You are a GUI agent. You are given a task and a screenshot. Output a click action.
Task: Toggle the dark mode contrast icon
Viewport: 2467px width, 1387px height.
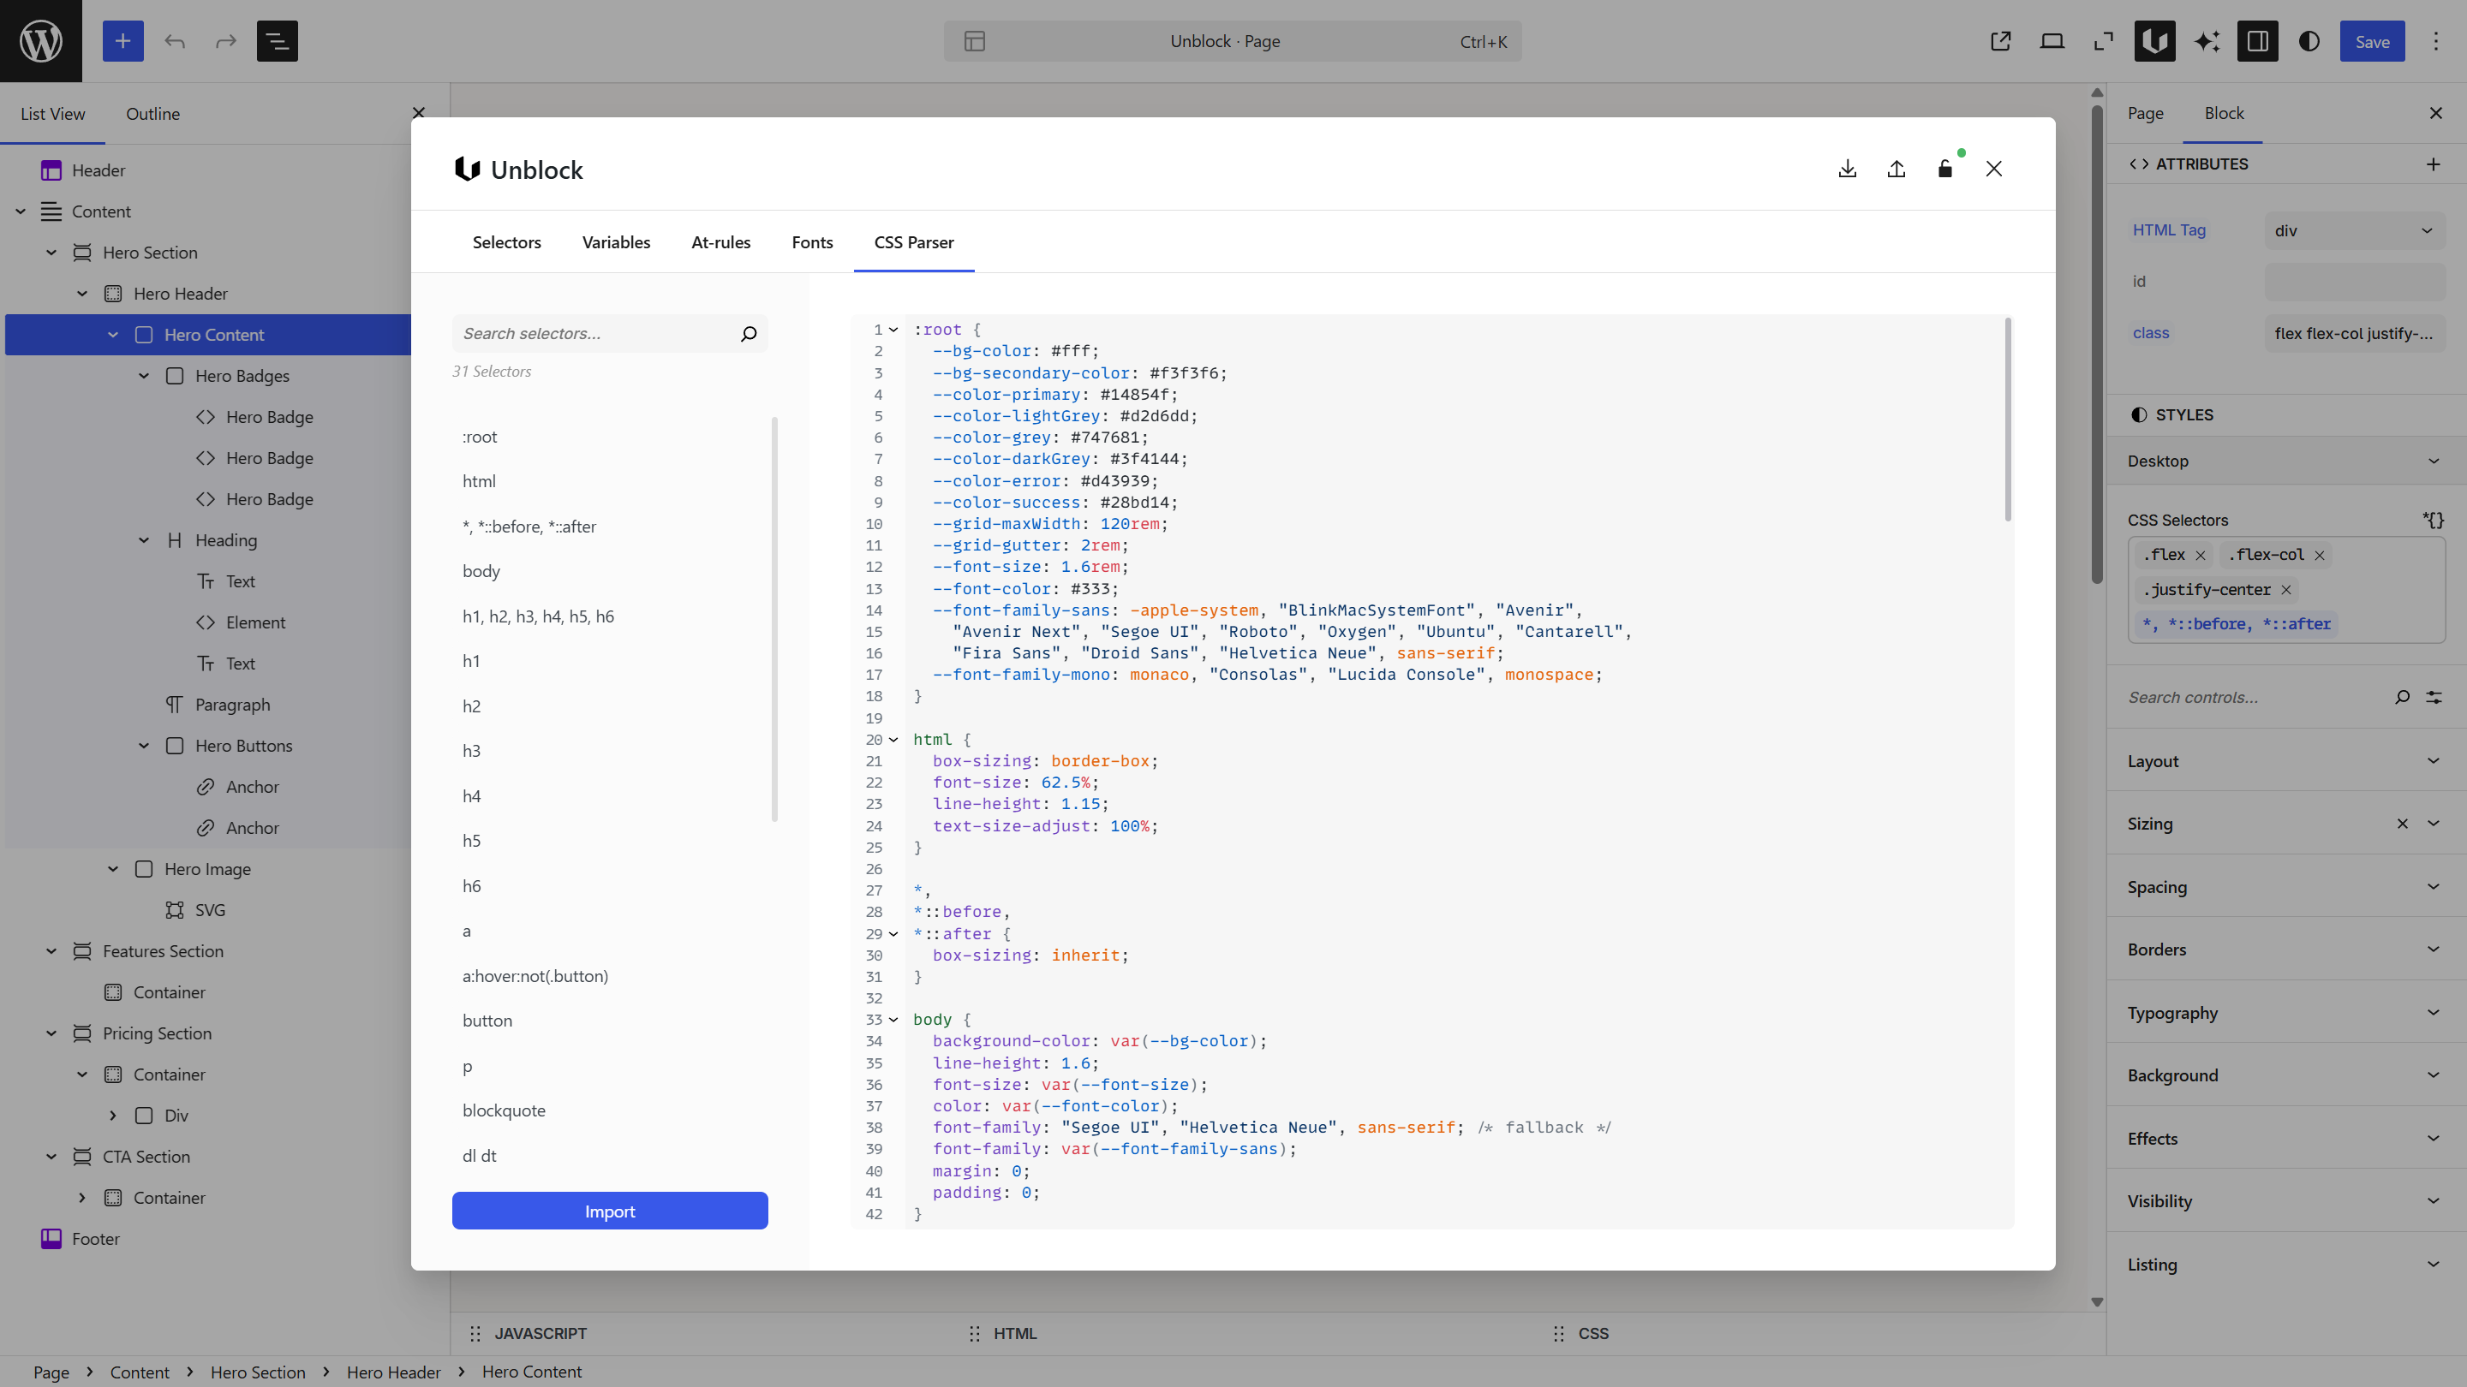(2309, 41)
